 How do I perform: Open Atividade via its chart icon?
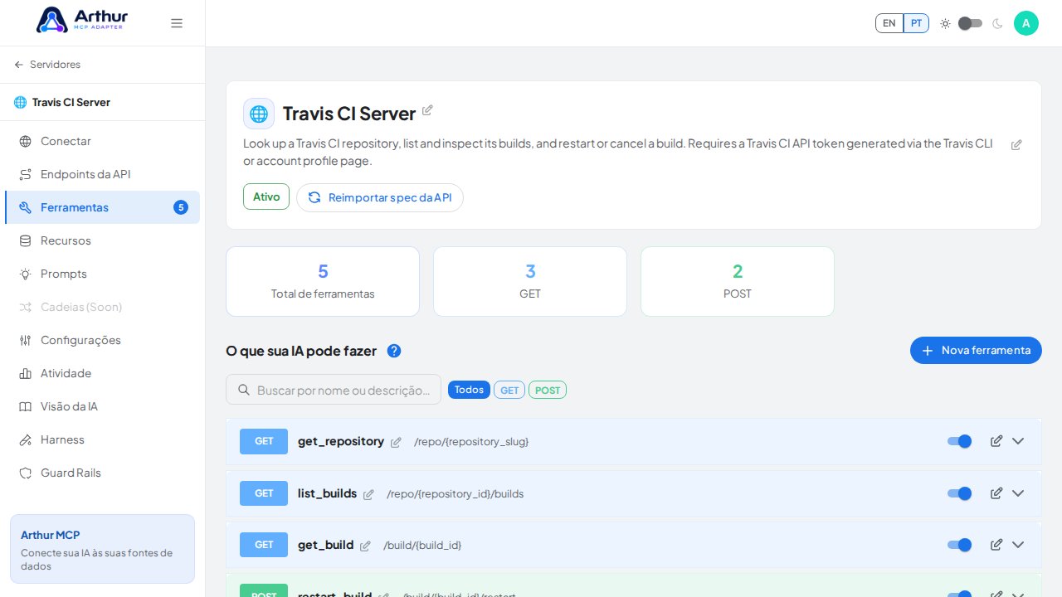(x=26, y=373)
